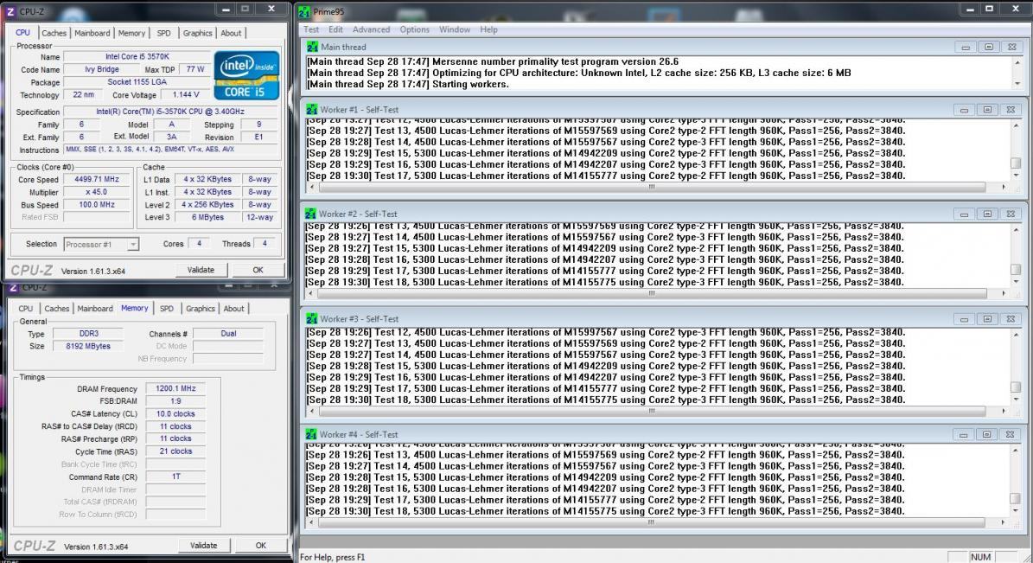Minimize the Main thread child window
This screenshot has height=563, width=1033.
(966, 47)
